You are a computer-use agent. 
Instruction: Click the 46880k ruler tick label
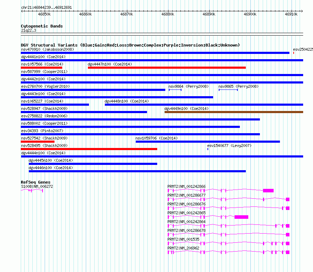(168, 14)
